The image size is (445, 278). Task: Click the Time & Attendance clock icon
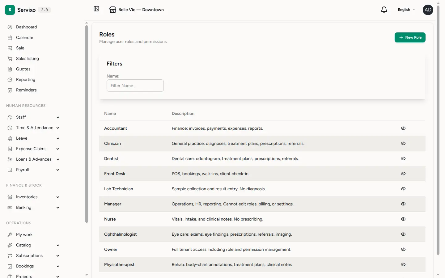(x=10, y=128)
